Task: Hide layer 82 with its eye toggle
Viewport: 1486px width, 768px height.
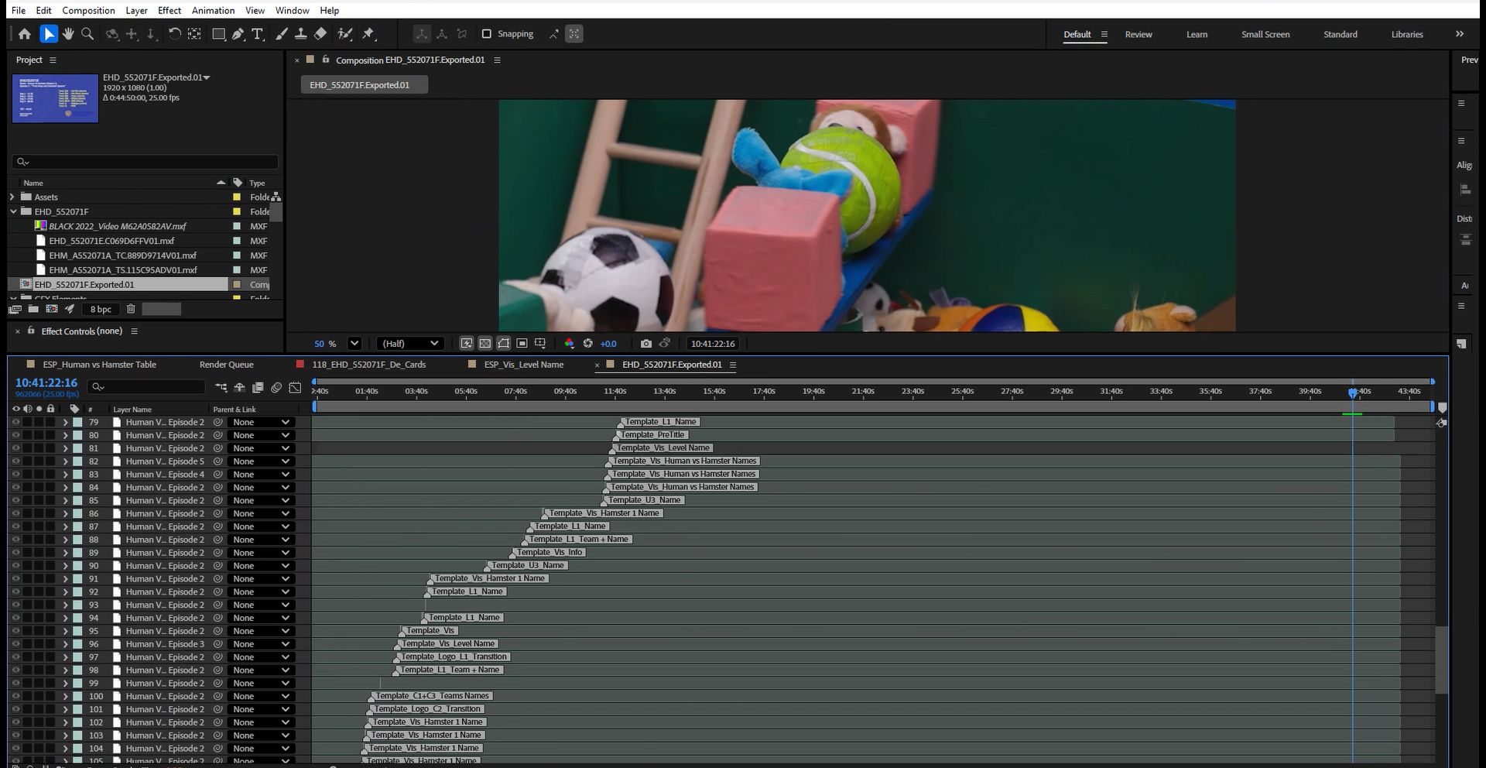Action: pos(15,461)
